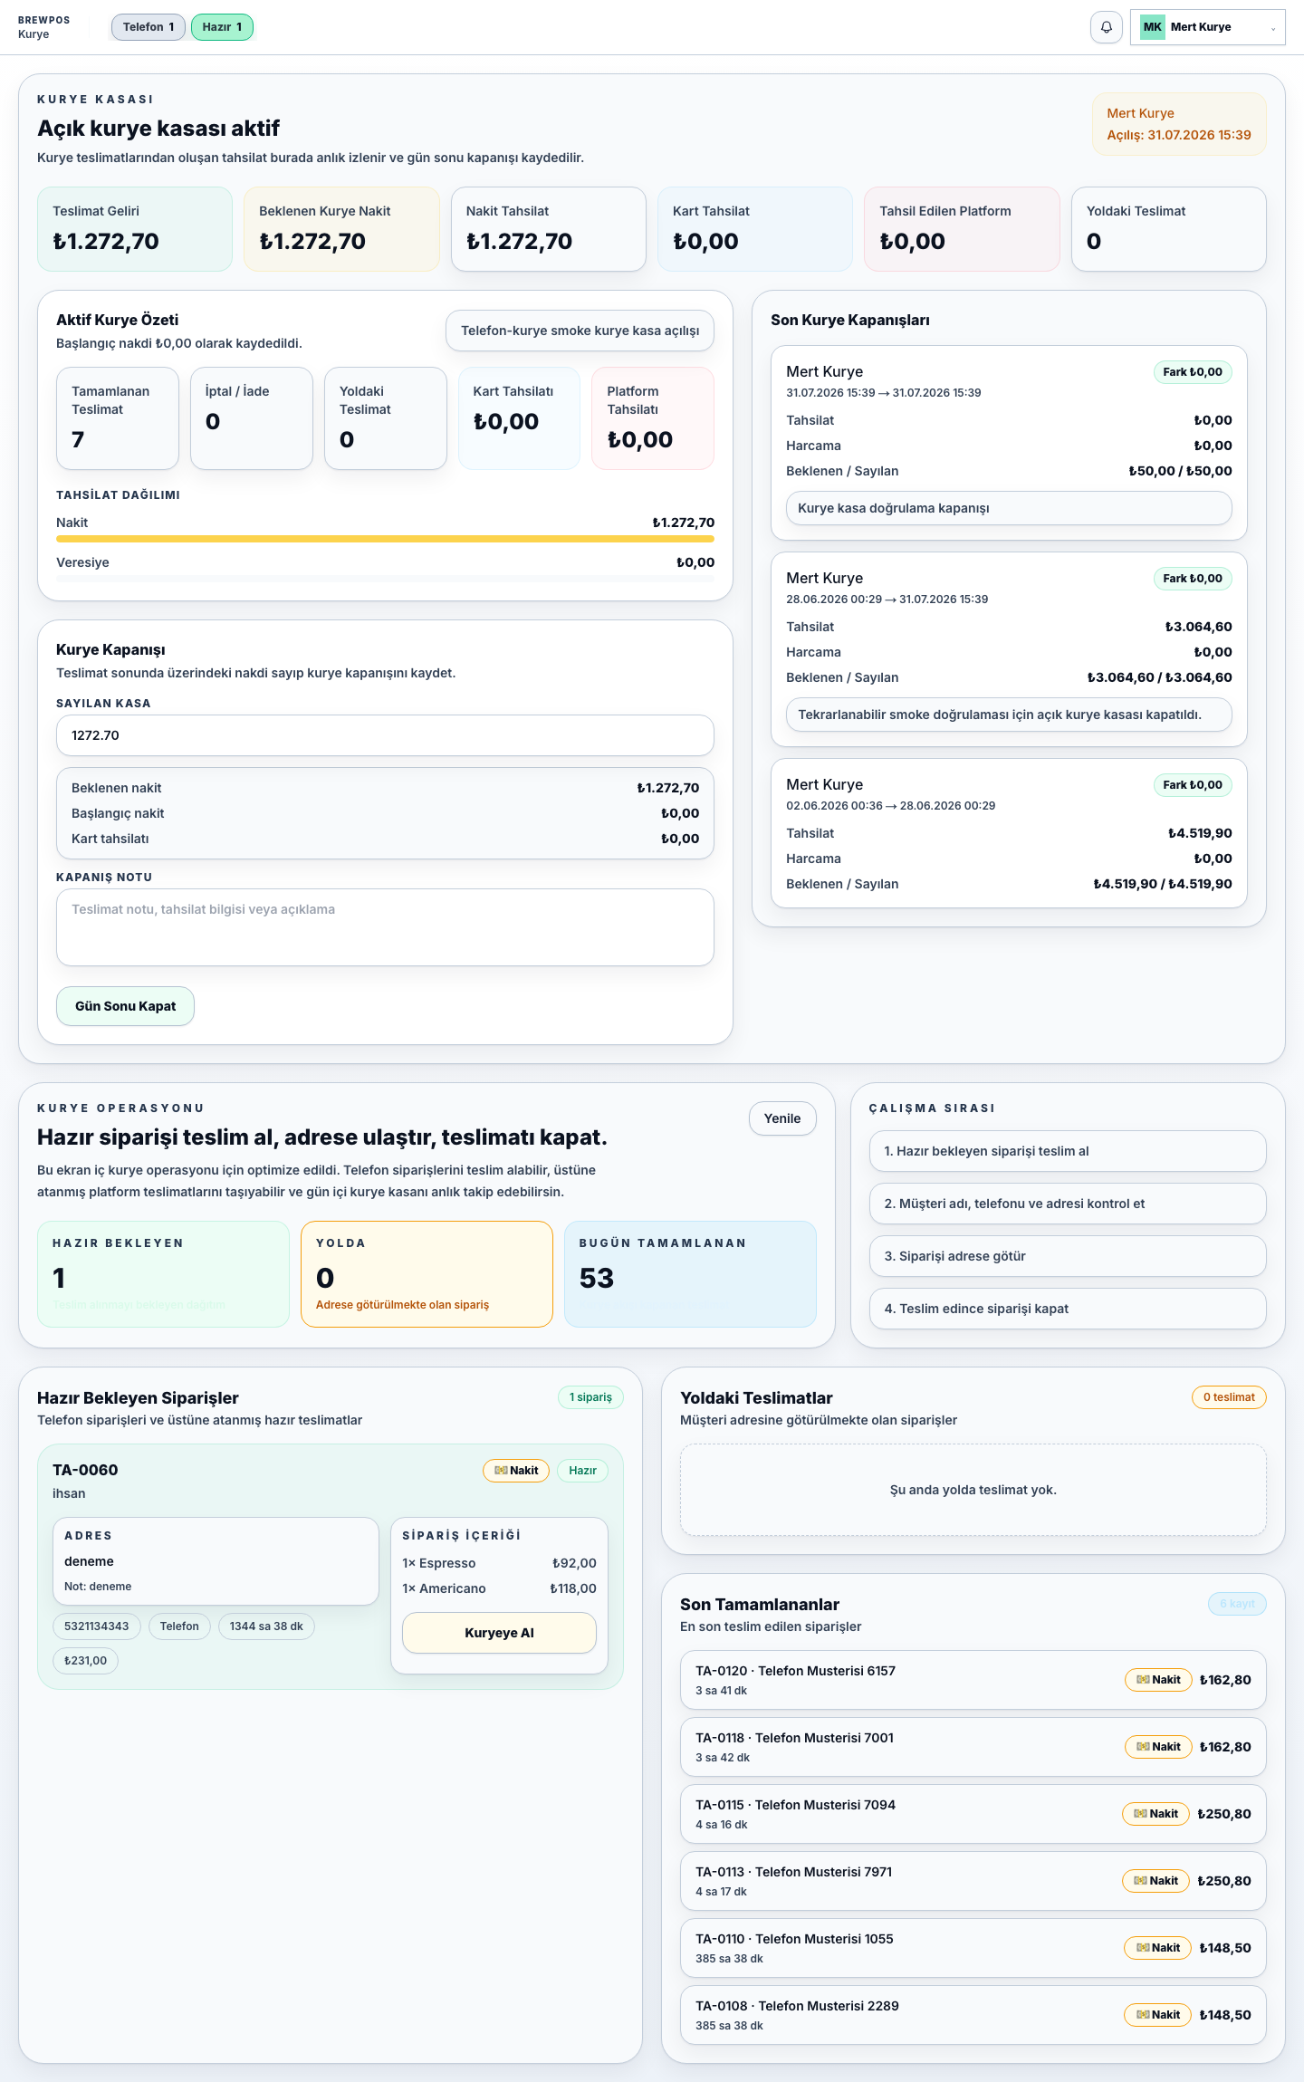The height and width of the screenshot is (2082, 1304).
Task: Click the Nakit cash icon on TA-0110
Action: tap(1143, 1948)
